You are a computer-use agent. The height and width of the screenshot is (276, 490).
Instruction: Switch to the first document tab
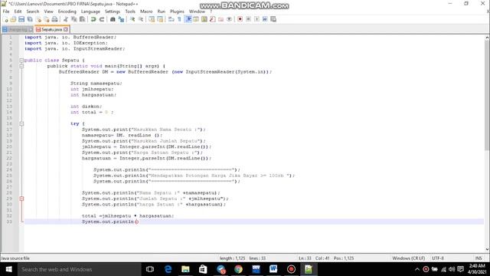point(17,29)
